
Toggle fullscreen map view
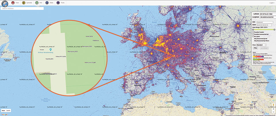click(x=273, y=8)
